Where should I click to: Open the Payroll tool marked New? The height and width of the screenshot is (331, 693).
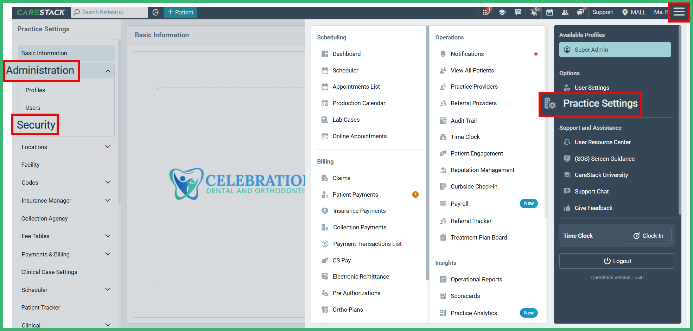pyautogui.click(x=459, y=203)
